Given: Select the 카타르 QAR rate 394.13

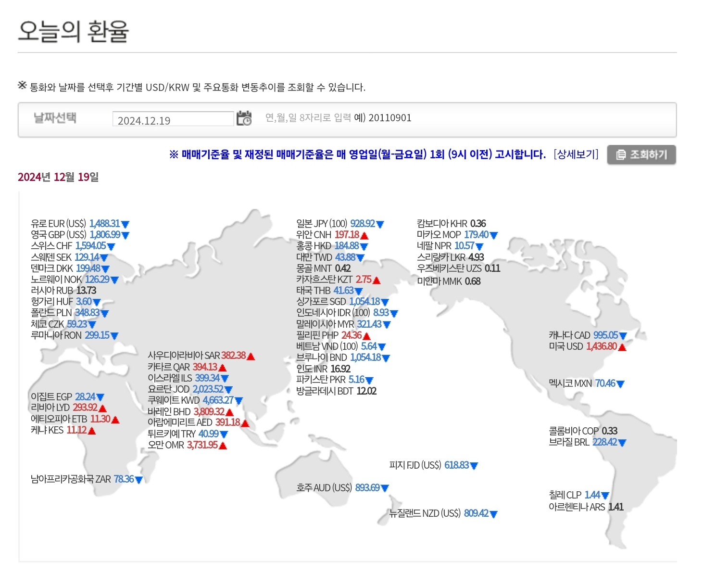Looking at the screenshot, I should [205, 367].
